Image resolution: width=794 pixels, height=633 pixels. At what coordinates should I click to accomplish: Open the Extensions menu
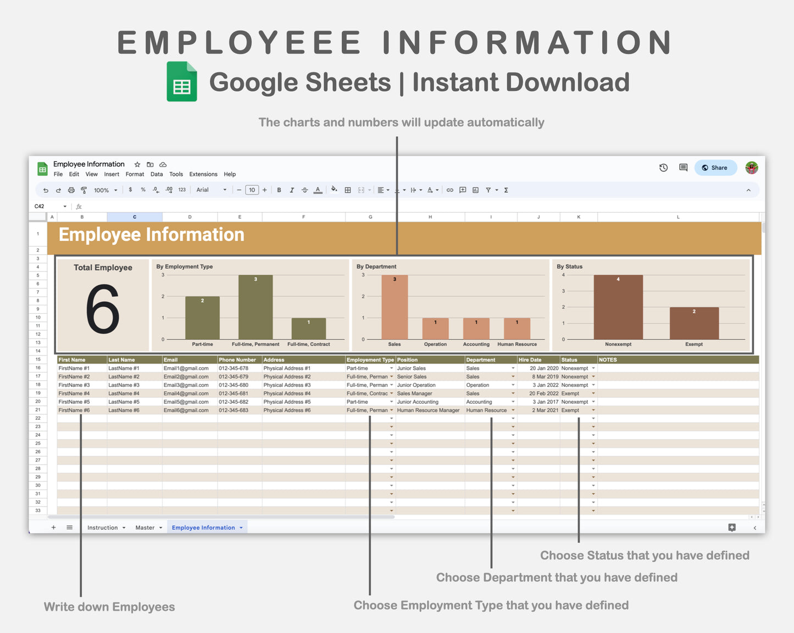[x=203, y=174]
